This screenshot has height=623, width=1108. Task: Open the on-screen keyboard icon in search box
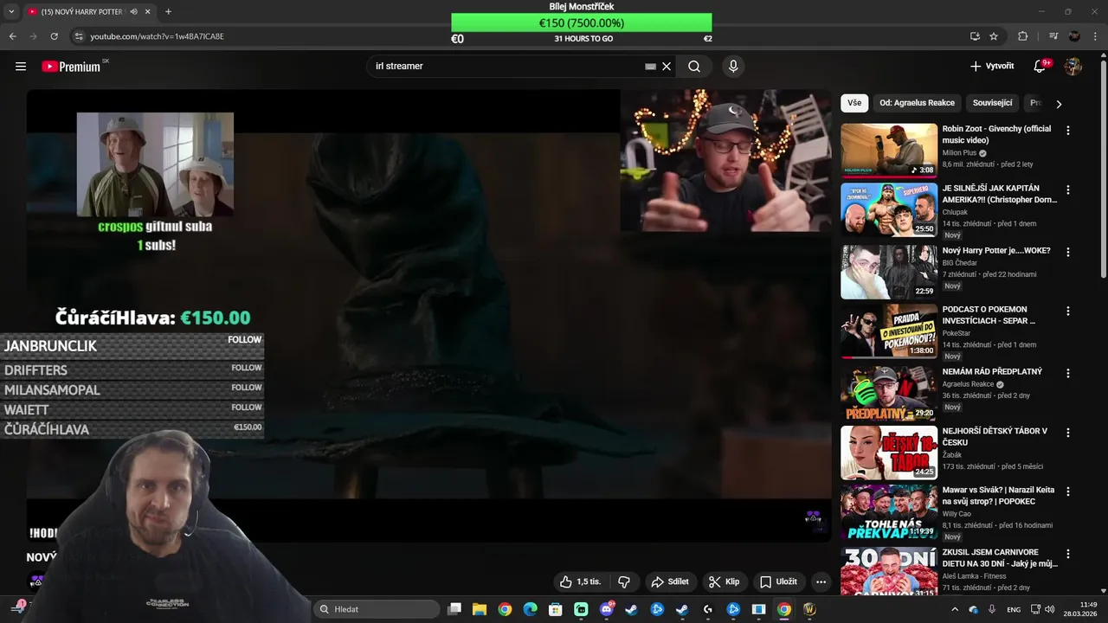point(650,67)
